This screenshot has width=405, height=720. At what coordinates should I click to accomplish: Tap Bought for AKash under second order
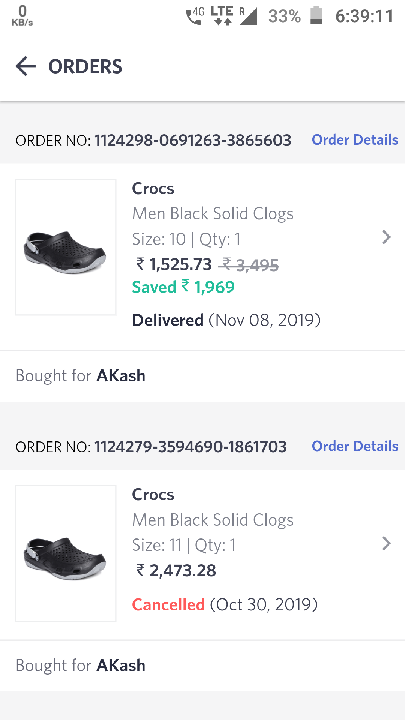80,666
